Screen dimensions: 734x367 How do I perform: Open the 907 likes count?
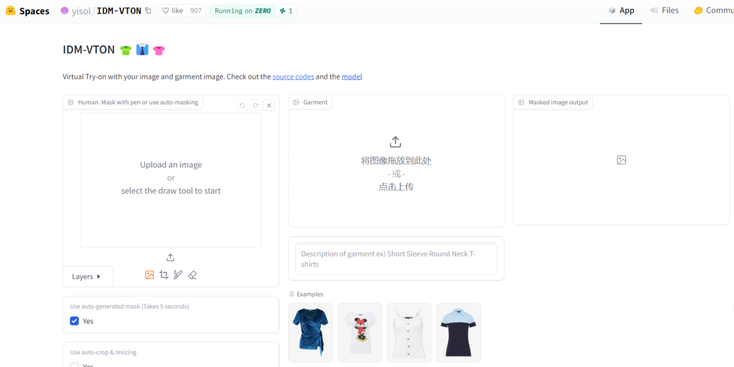tap(196, 11)
